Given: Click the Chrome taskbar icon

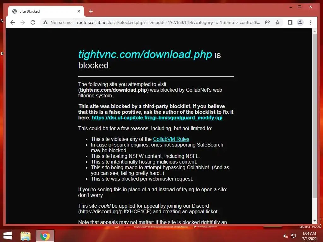Looking at the screenshot, I should [45, 236].
